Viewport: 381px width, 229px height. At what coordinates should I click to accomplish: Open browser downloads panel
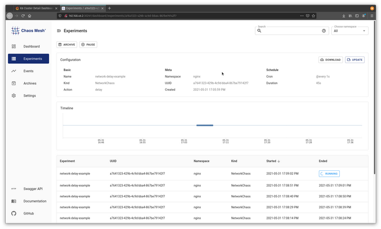point(344,16)
